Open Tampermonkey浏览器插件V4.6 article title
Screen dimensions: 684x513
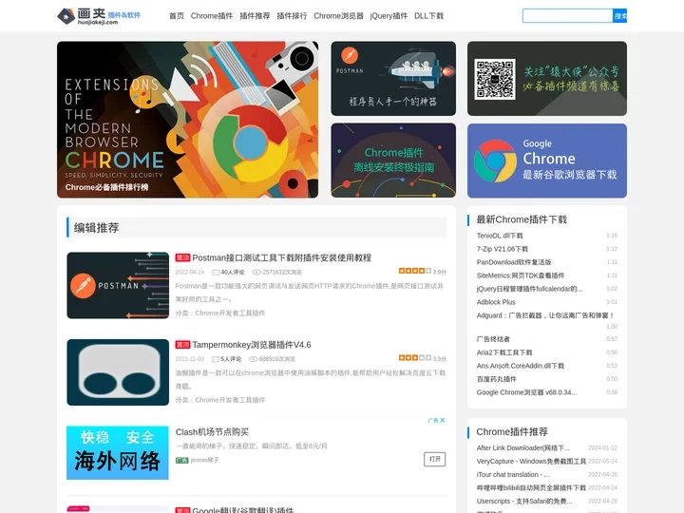coord(252,345)
